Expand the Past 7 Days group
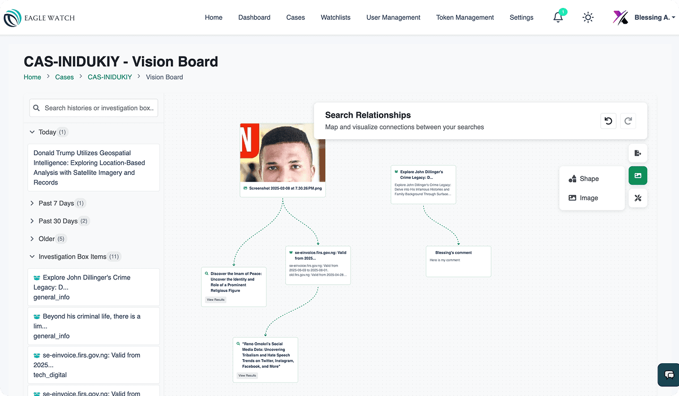The width and height of the screenshot is (679, 396). click(x=32, y=203)
